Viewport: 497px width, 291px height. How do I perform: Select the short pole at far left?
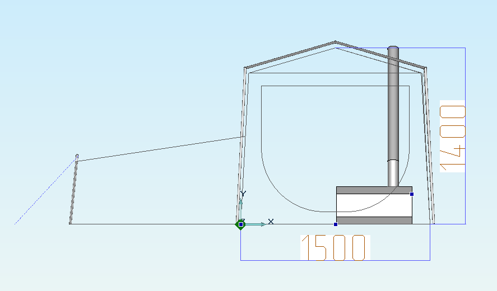73,190
